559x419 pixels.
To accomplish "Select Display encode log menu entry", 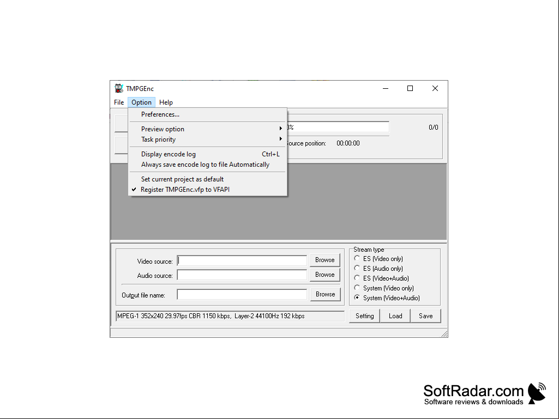I will point(207,154).
